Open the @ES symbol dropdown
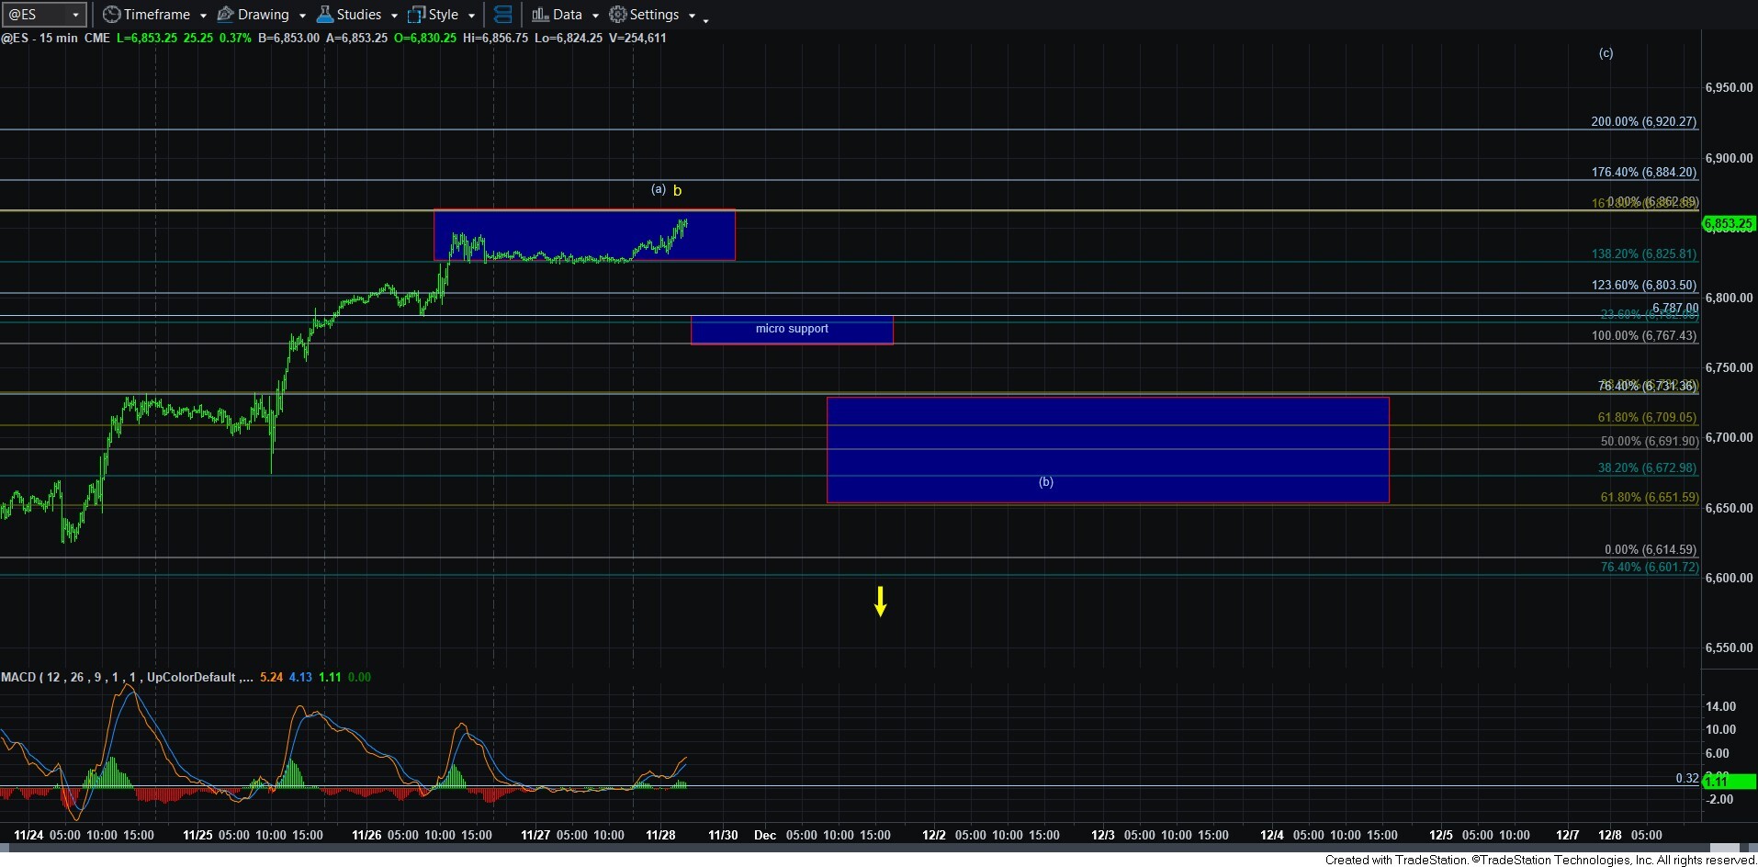1758x867 pixels. tap(75, 15)
